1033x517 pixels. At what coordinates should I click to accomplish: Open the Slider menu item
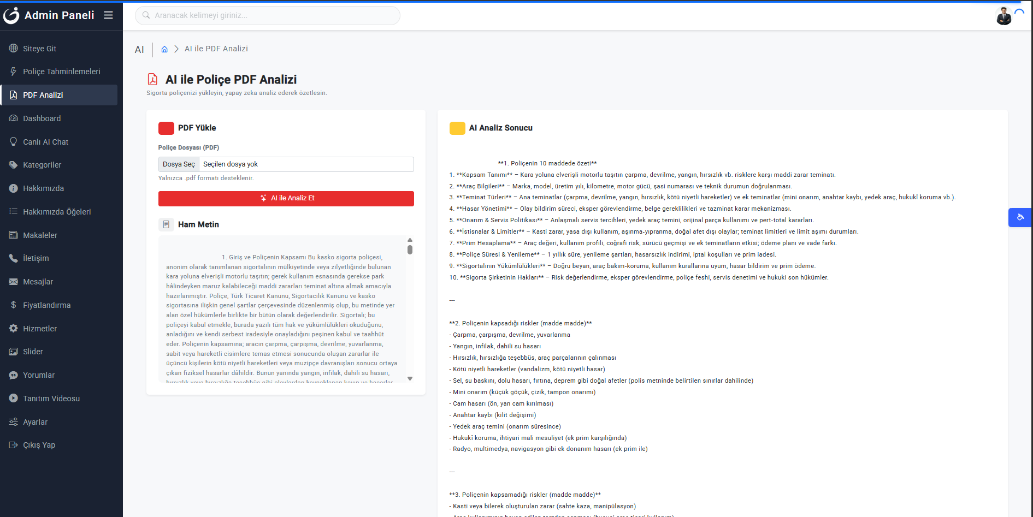(x=59, y=352)
